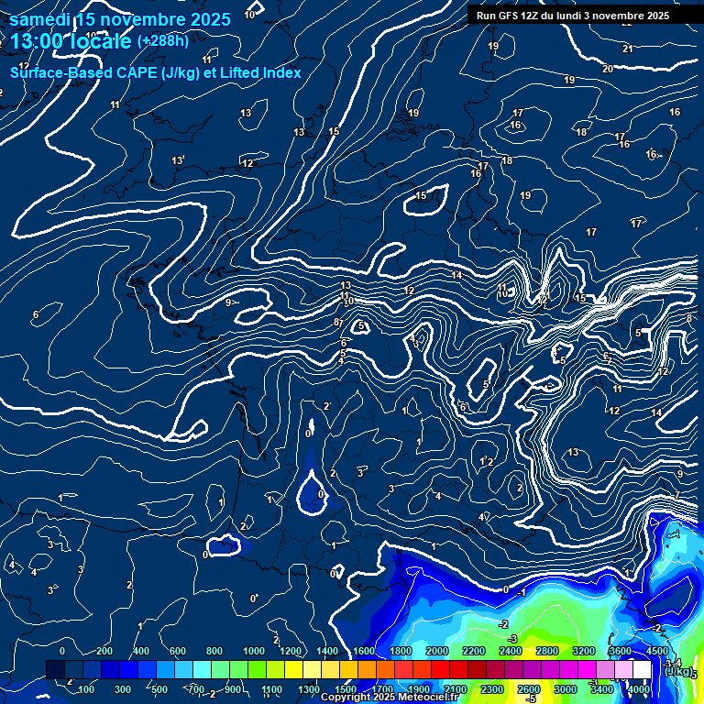The height and width of the screenshot is (704, 704).
Task: Click the legend value '1700'
Action: (x=382, y=689)
